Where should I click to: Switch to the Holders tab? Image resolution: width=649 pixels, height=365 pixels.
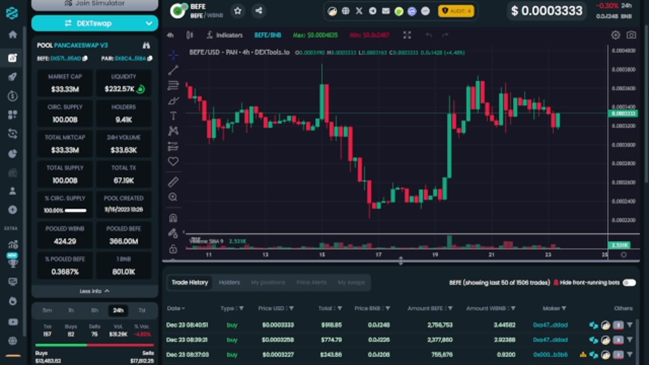pos(229,282)
